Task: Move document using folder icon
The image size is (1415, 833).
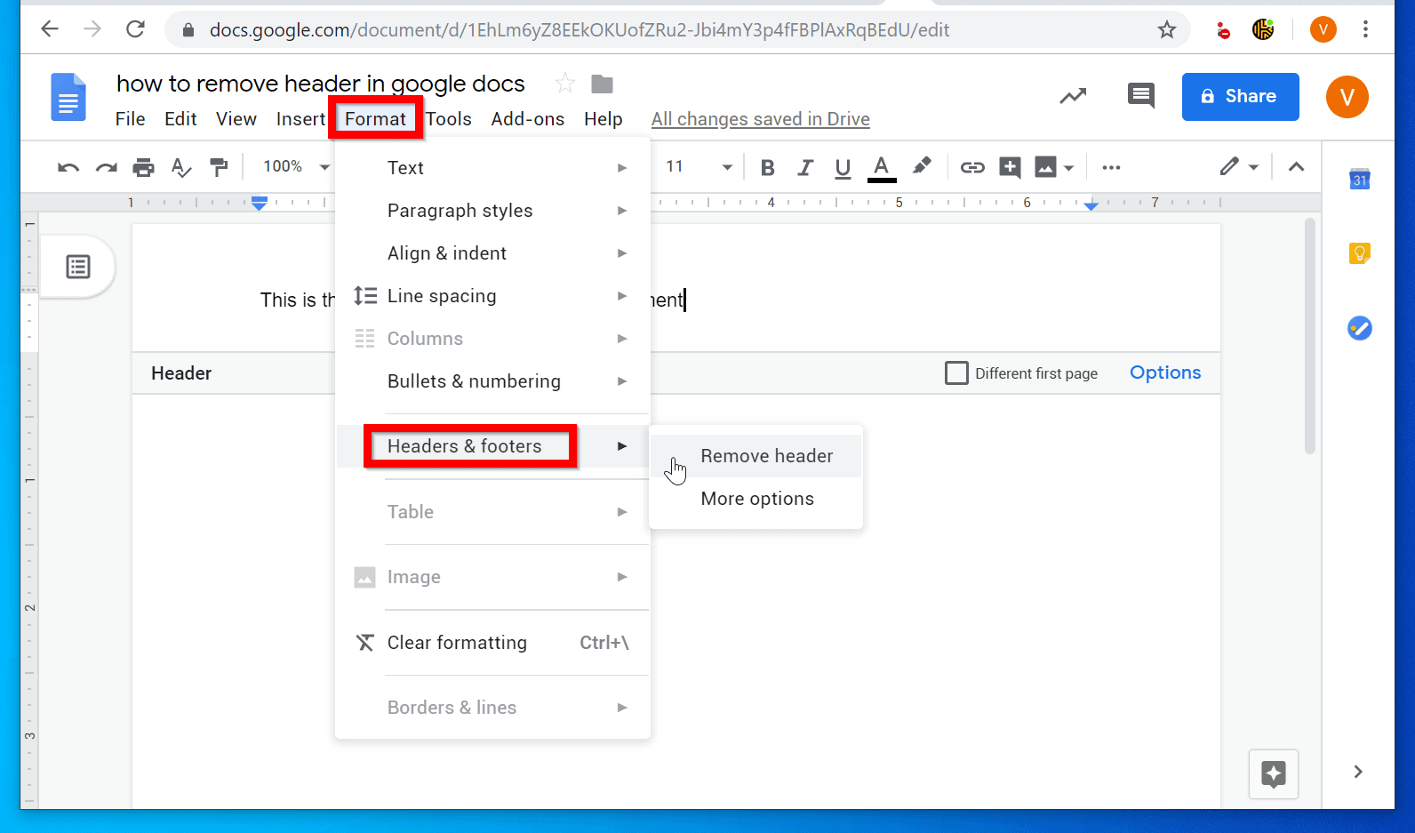Action: pos(602,84)
